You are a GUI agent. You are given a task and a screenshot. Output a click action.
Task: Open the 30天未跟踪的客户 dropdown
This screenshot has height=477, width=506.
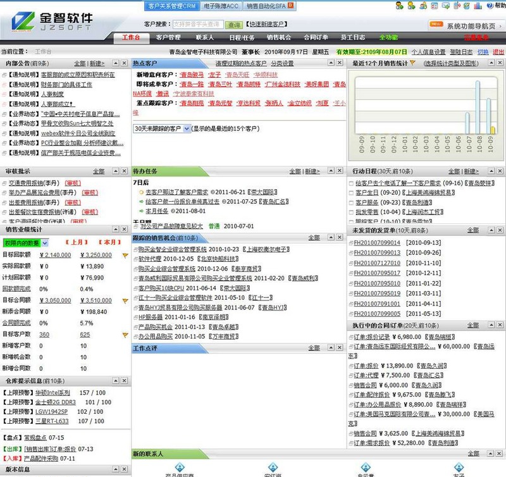pos(187,129)
